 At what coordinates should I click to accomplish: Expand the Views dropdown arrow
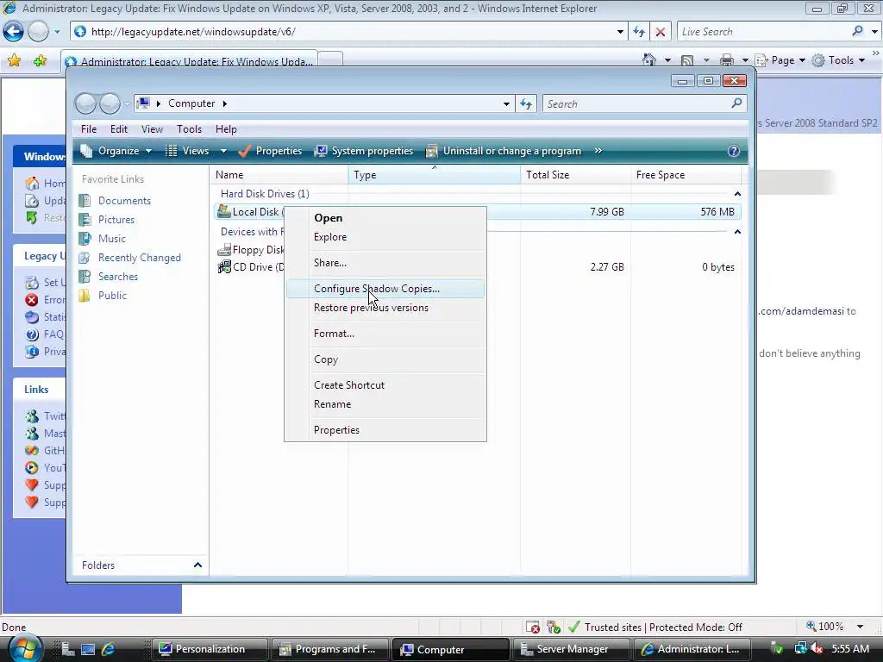[x=223, y=151]
